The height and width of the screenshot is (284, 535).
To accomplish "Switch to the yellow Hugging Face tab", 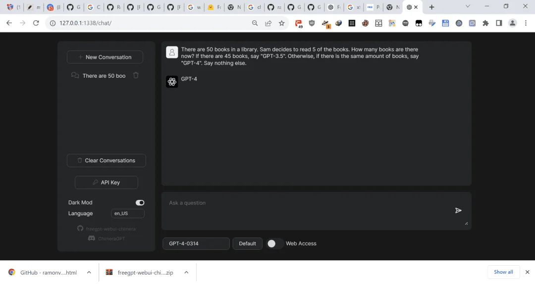I will point(214,7).
